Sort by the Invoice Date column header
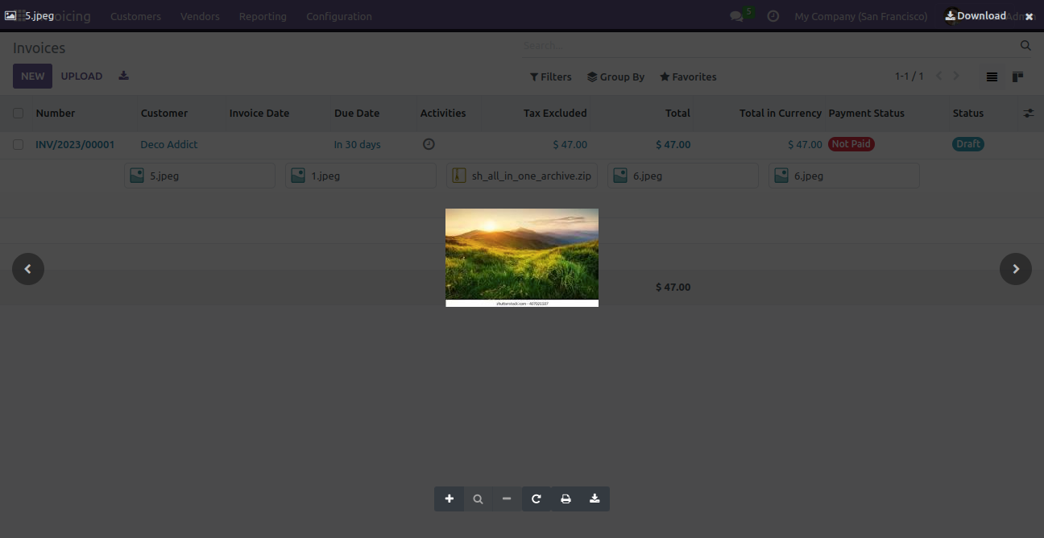 pos(259,114)
